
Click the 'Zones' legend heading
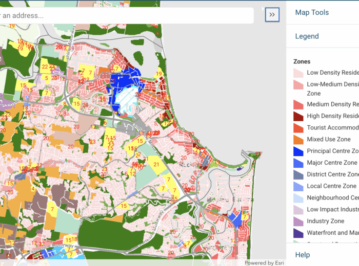[302, 61]
